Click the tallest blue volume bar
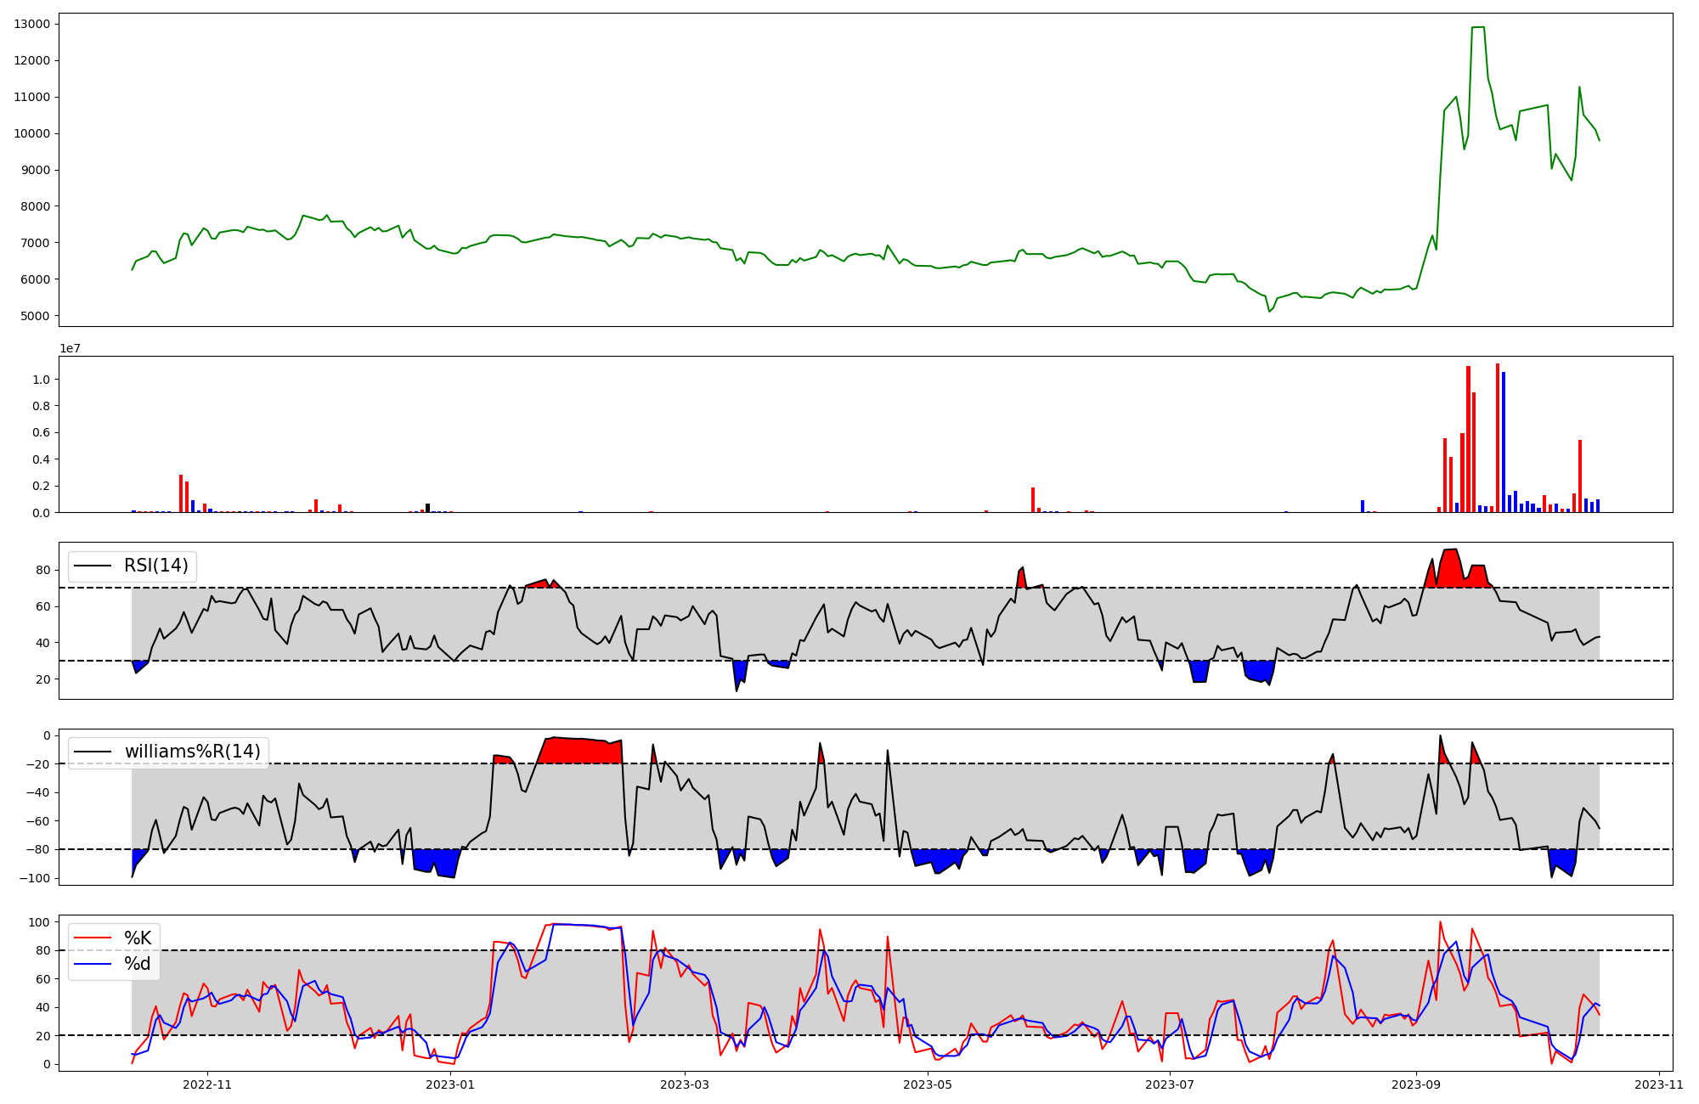The width and height of the screenshot is (1699, 1104). (1504, 442)
